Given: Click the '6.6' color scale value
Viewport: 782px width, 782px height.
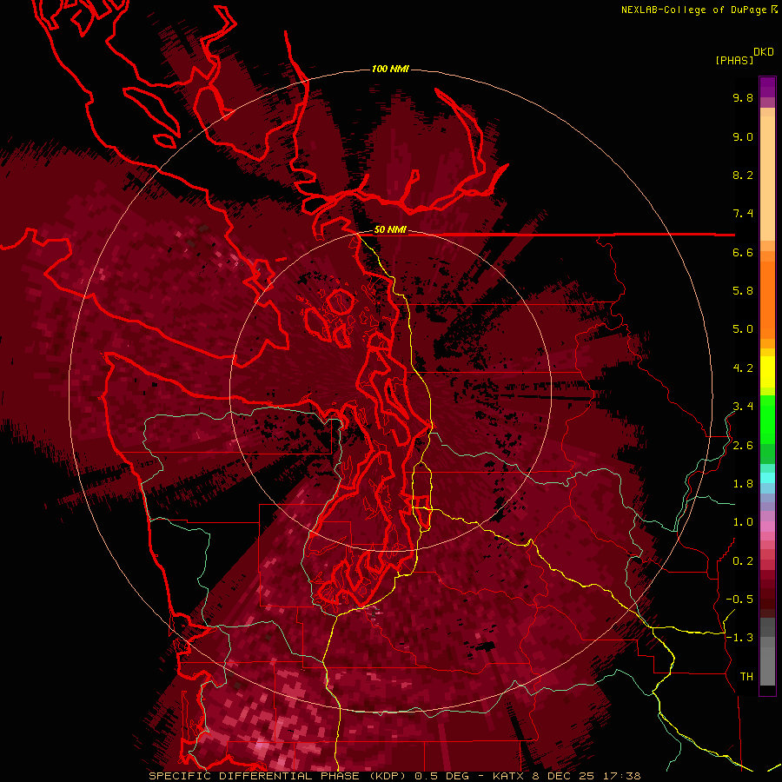Looking at the screenshot, I should coord(743,252).
